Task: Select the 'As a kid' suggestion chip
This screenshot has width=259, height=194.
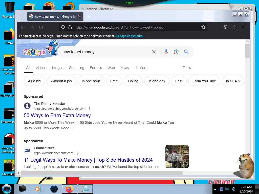Action: tap(34, 81)
